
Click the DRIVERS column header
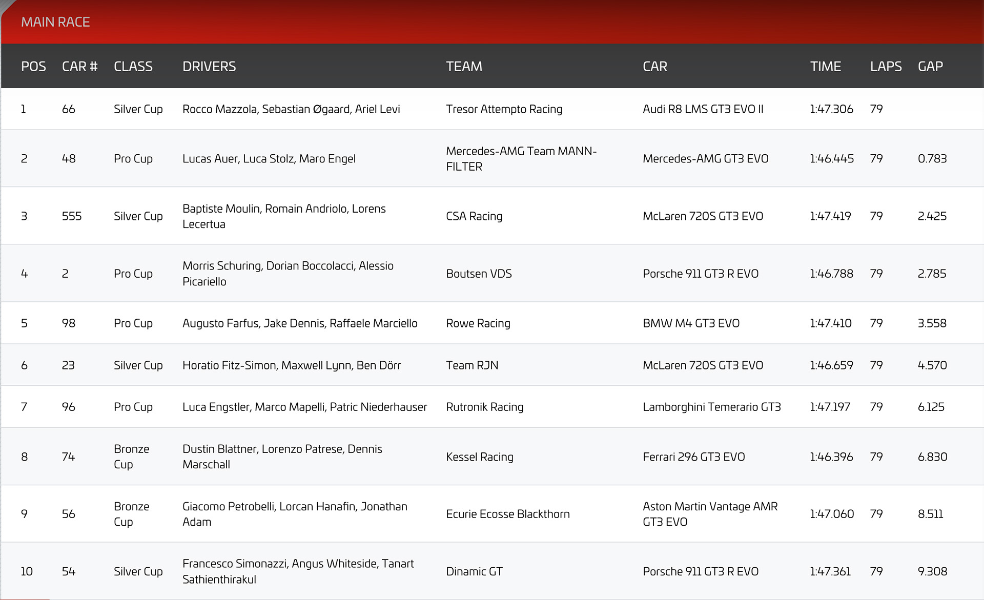coord(209,67)
